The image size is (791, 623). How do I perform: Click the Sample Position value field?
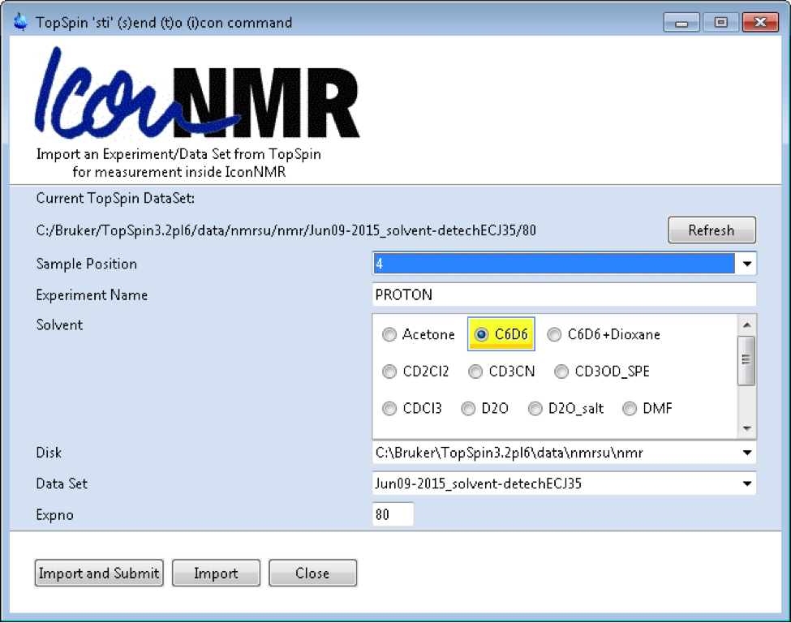pos(554,264)
